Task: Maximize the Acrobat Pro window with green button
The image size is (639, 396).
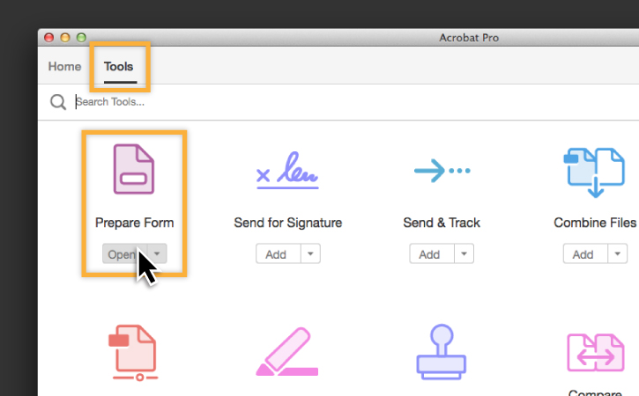Action: click(x=81, y=38)
